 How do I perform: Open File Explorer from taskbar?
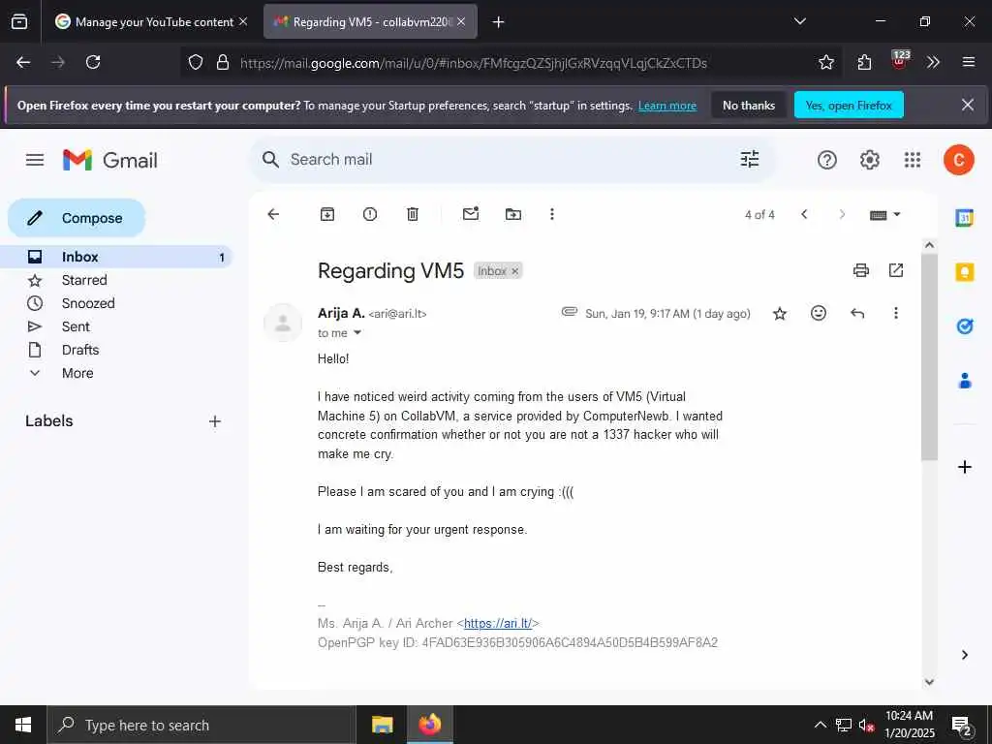(x=382, y=725)
